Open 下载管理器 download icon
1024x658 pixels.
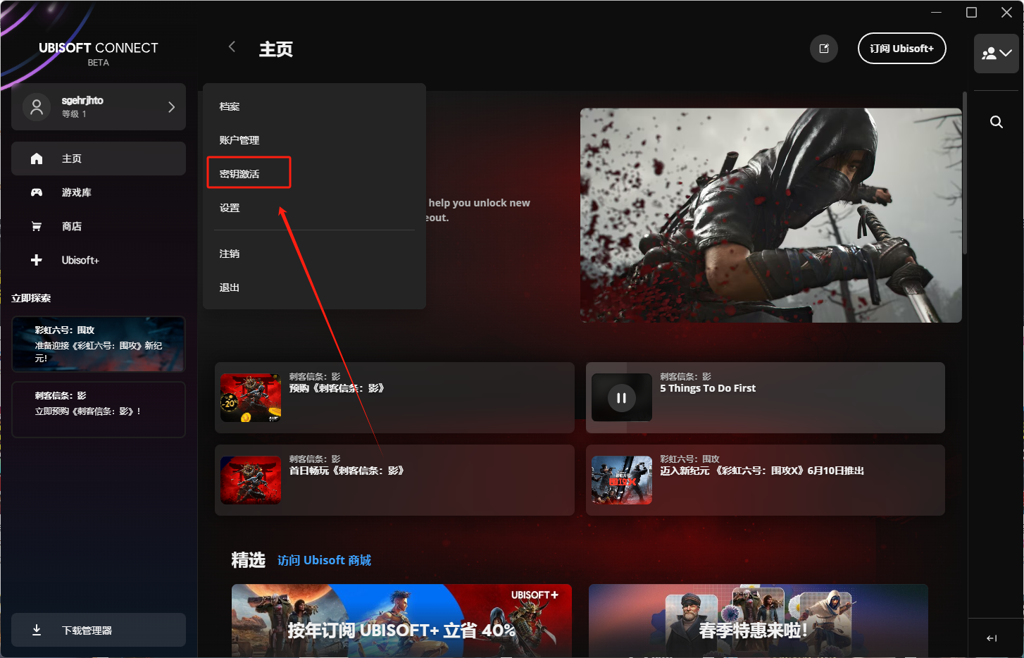[37, 630]
